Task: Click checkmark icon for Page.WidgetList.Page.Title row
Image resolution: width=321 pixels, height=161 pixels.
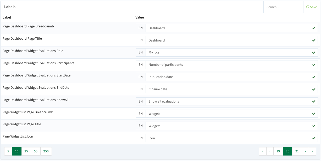Action: click(x=314, y=126)
